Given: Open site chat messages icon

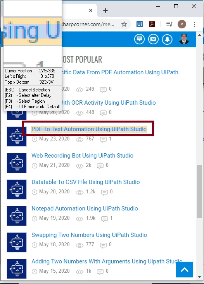Looking at the screenshot, I should tap(139, 39).
